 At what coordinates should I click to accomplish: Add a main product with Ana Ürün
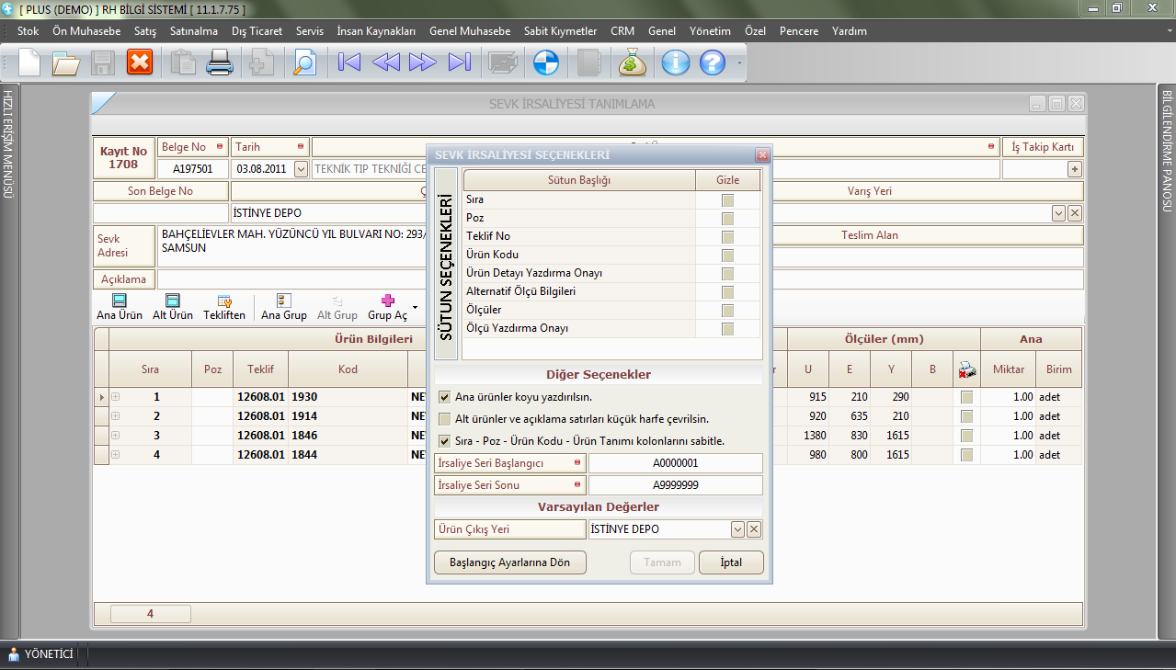pyautogui.click(x=120, y=307)
